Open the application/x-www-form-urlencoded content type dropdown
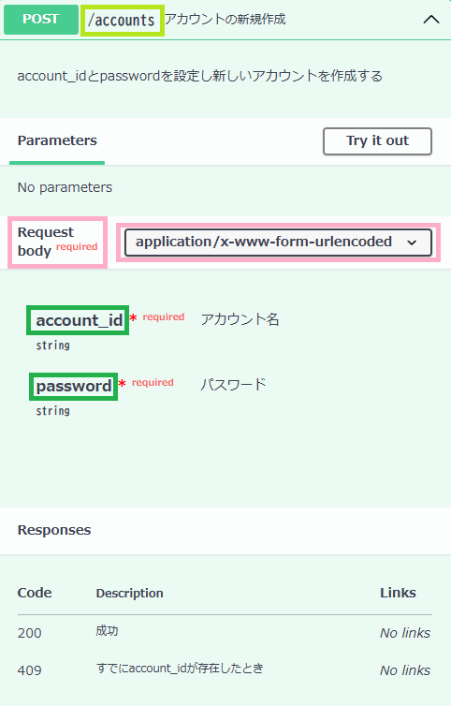 [x=278, y=243]
